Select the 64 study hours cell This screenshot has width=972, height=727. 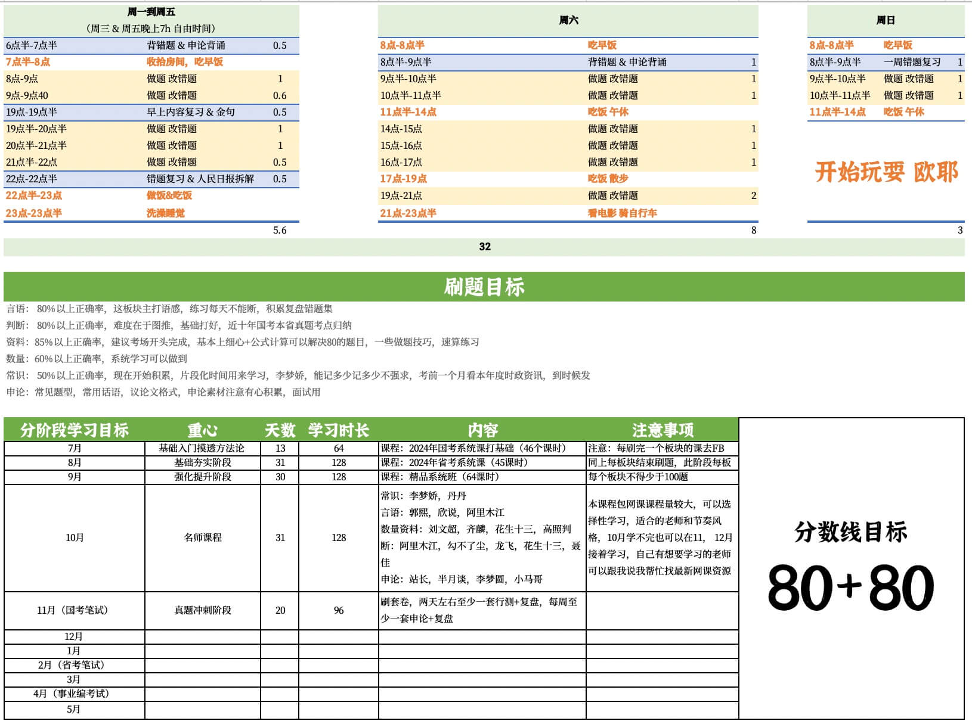339,448
